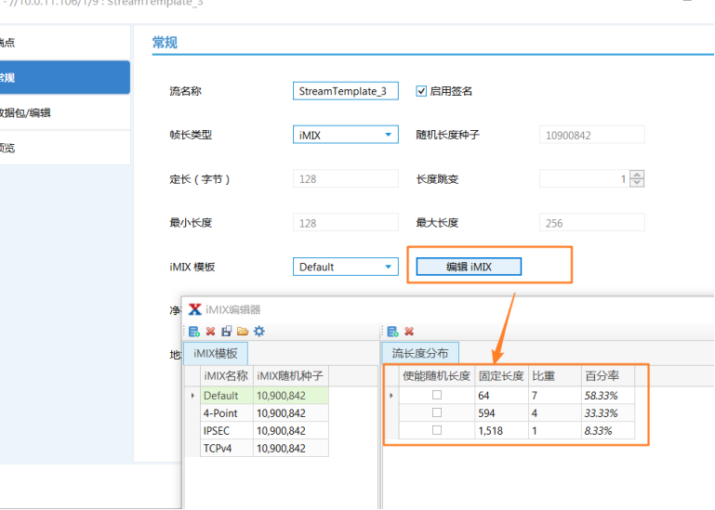Click the weight cell 7

(555, 396)
